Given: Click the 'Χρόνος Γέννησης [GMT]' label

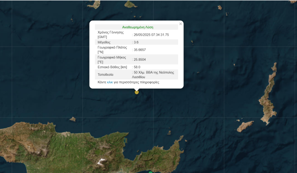Looking at the screenshot, I should [x=111, y=34].
